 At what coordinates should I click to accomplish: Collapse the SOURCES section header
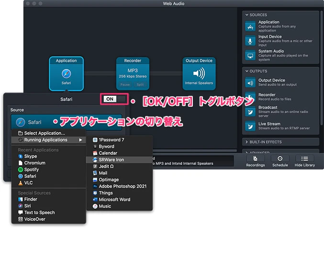pos(258,15)
